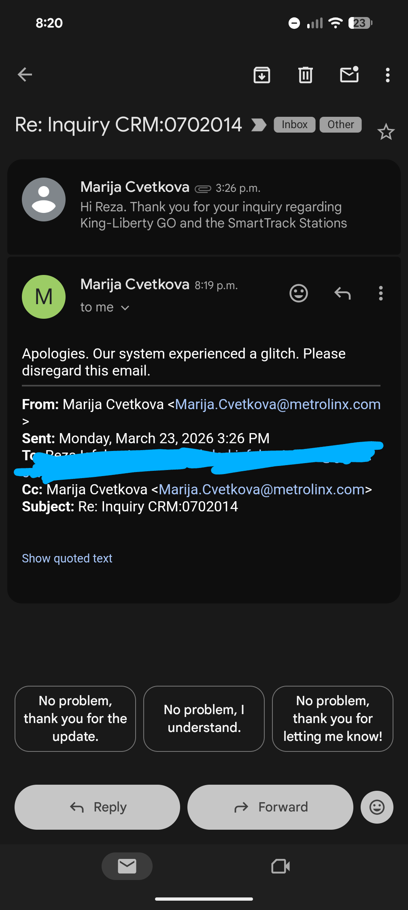Reply using arrow in message header
The height and width of the screenshot is (910, 408).
point(342,293)
